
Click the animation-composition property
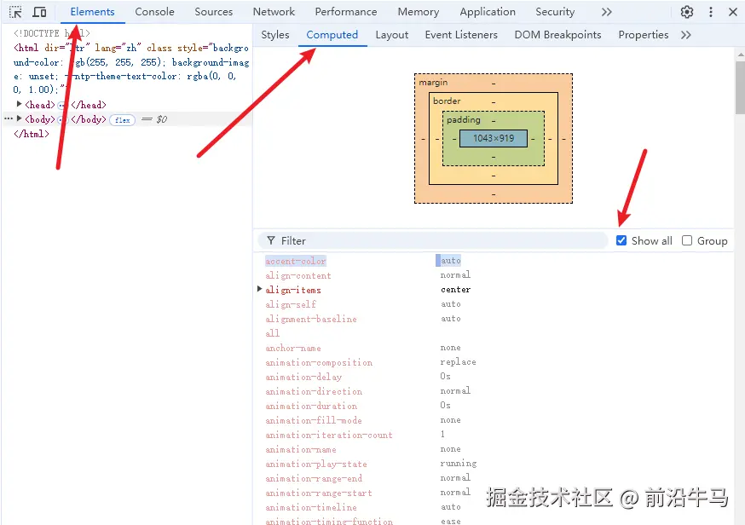tap(319, 362)
